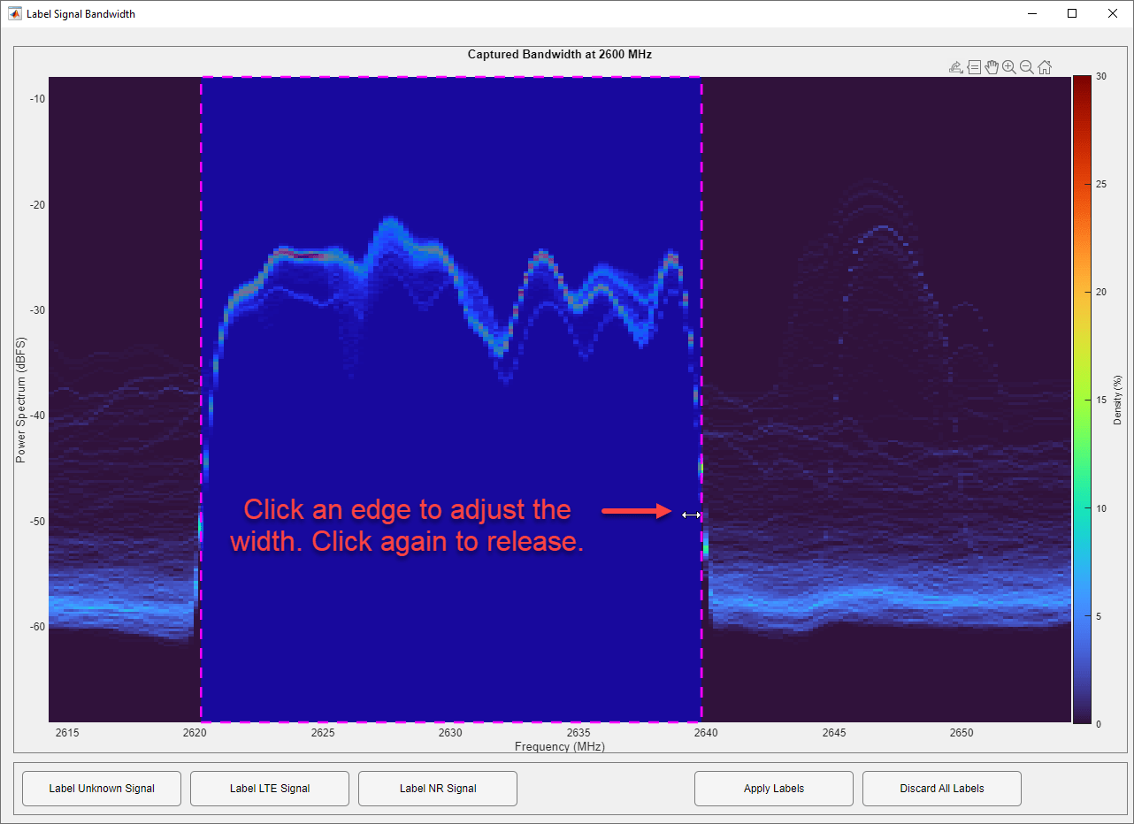
Task: Toggle data tips mode on
Action: click(974, 66)
